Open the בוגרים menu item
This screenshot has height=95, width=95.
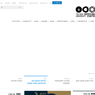click(x=36, y=21)
